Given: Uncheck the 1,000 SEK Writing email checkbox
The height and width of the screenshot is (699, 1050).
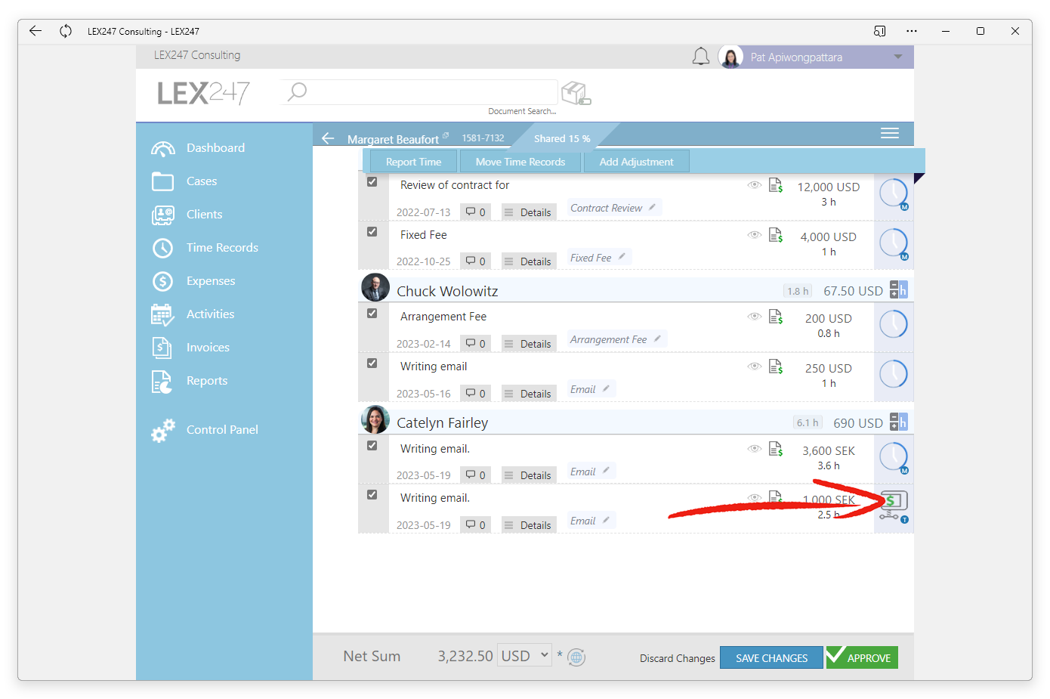Looking at the screenshot, I should point(372,495).
